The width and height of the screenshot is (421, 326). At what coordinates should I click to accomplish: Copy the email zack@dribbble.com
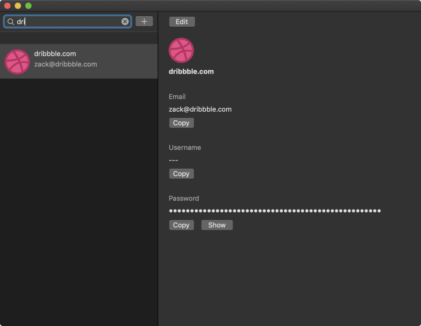(x=181, y=123)
